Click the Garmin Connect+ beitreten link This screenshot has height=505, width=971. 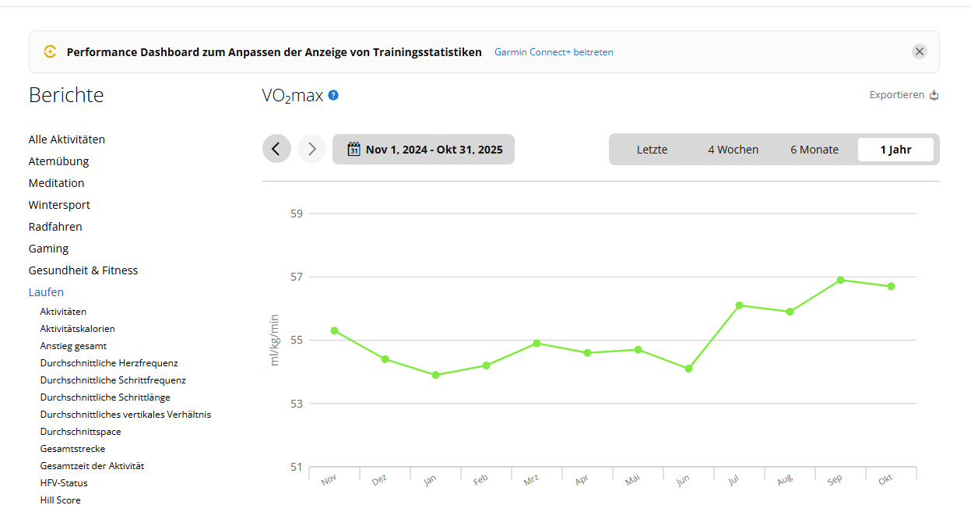554,52
